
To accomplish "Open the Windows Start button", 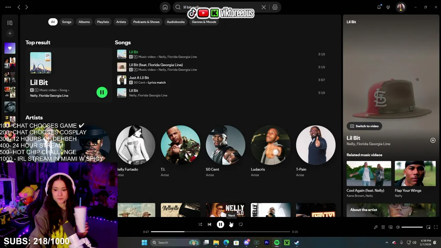I will coord(144,242).
